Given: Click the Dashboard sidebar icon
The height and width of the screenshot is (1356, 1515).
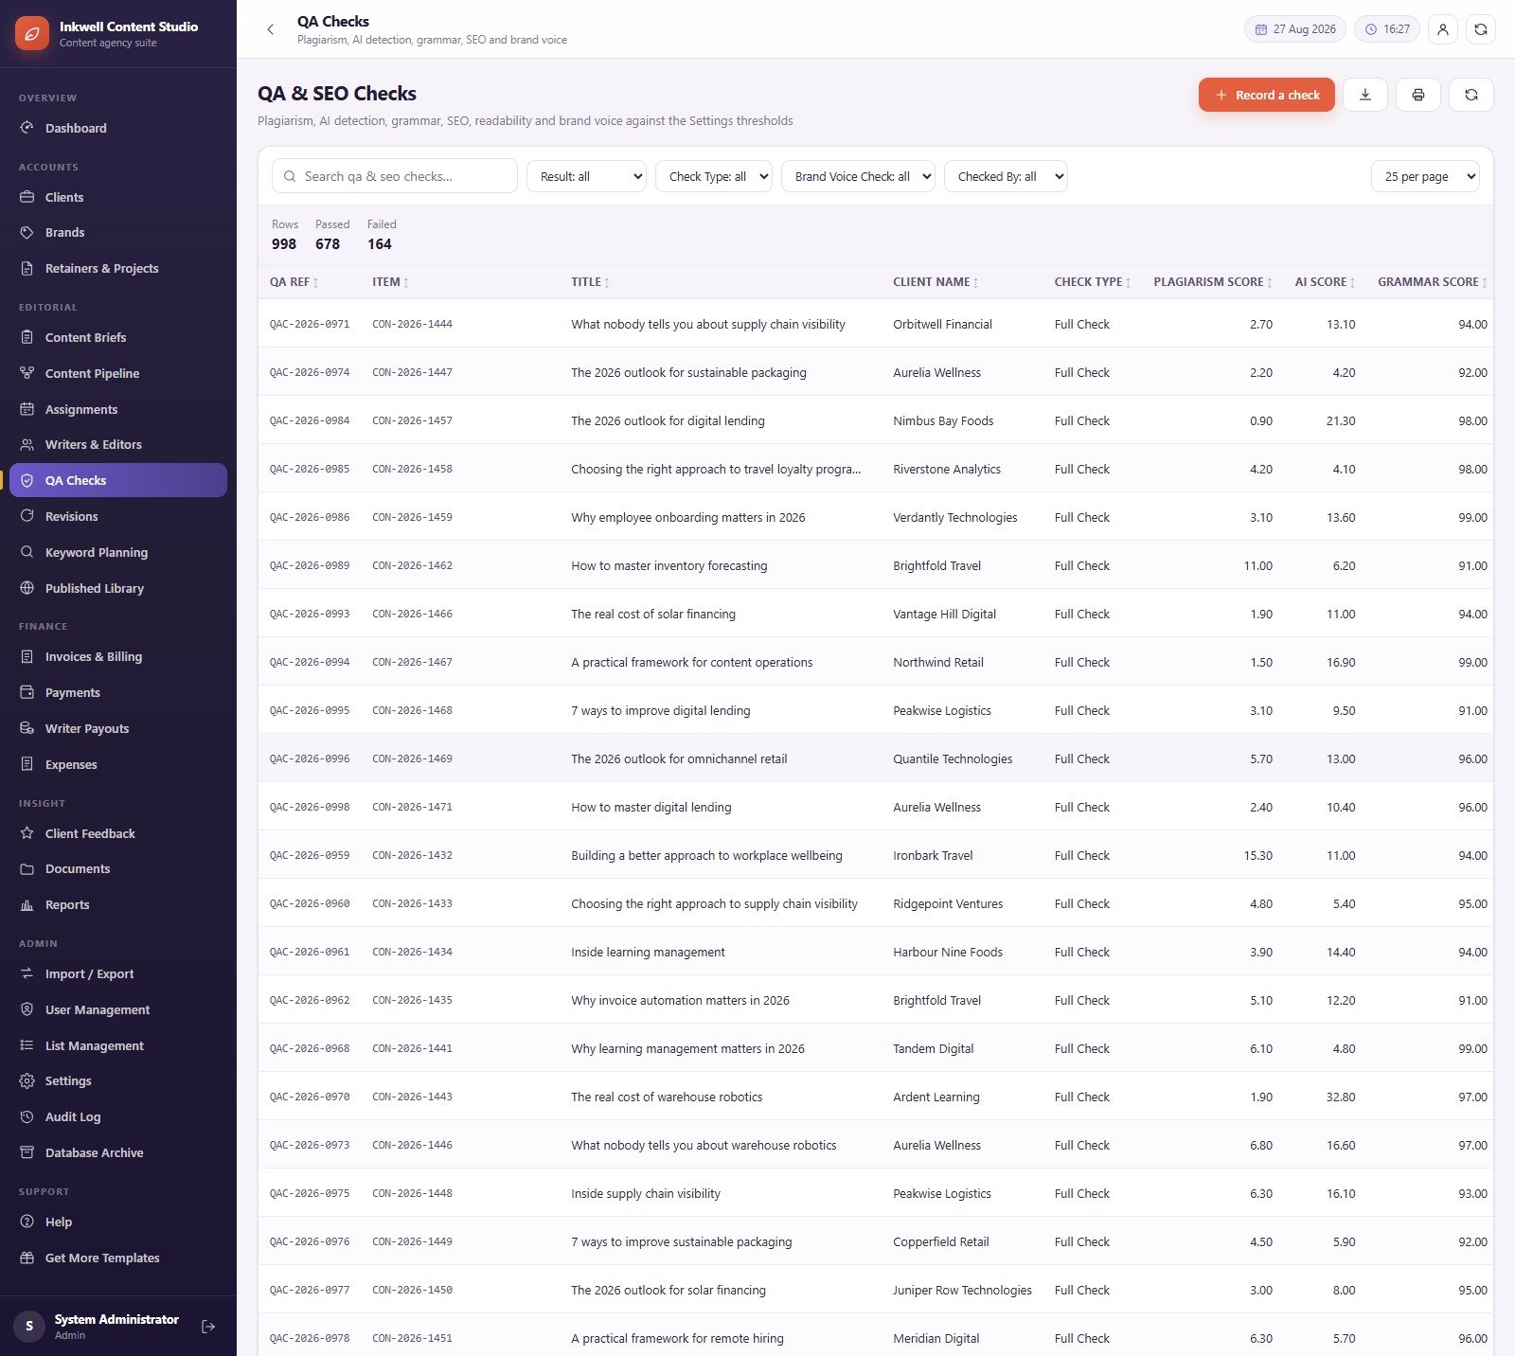Looking at the screenshot, I should tap(27, 128).
